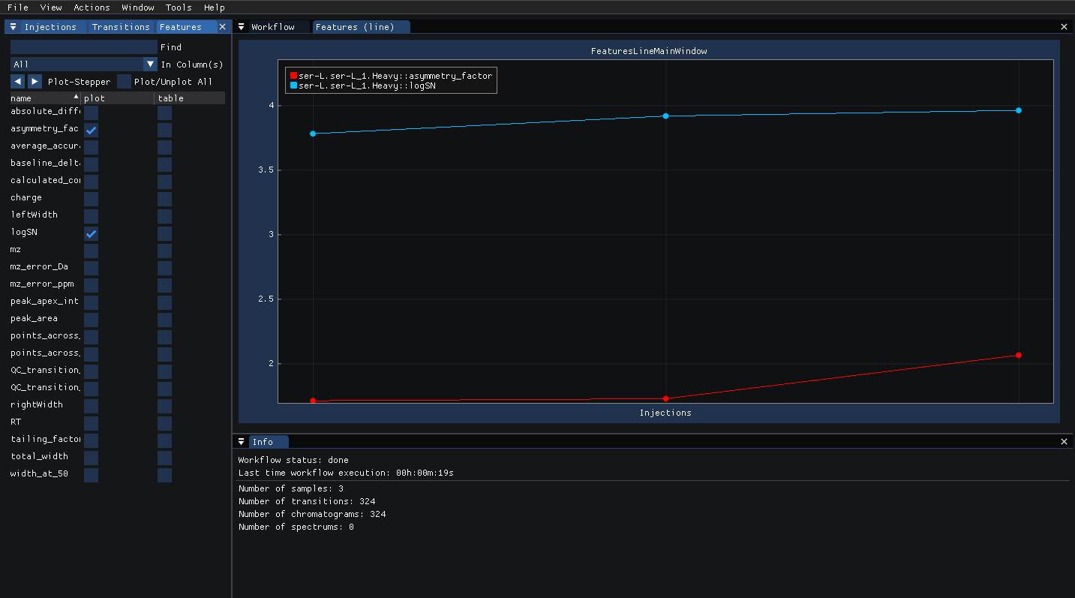Screen dimensions: 1075x598
Task: Open the Actions menu
Action: click(92, 8)
